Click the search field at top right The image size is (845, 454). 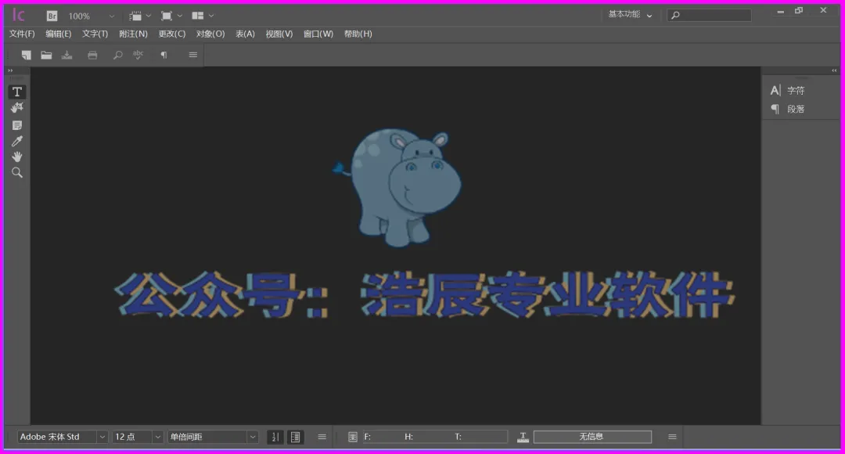point(709,16)
